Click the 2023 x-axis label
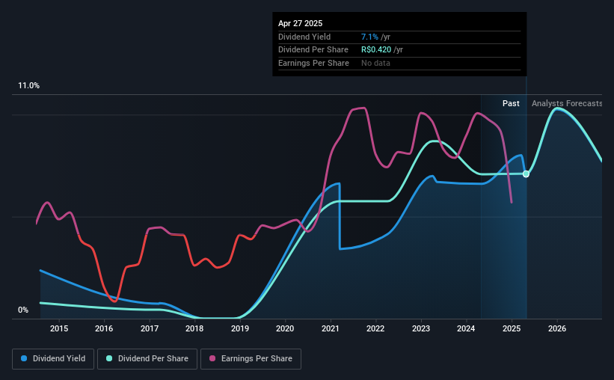The image size is (614, 380). click(x=421, y=328)
